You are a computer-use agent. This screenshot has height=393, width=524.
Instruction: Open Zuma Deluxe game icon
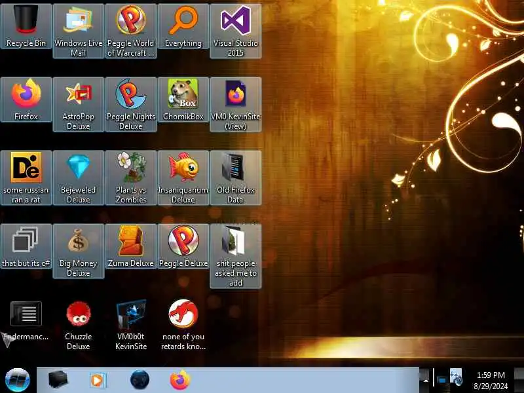click(130, 246)
